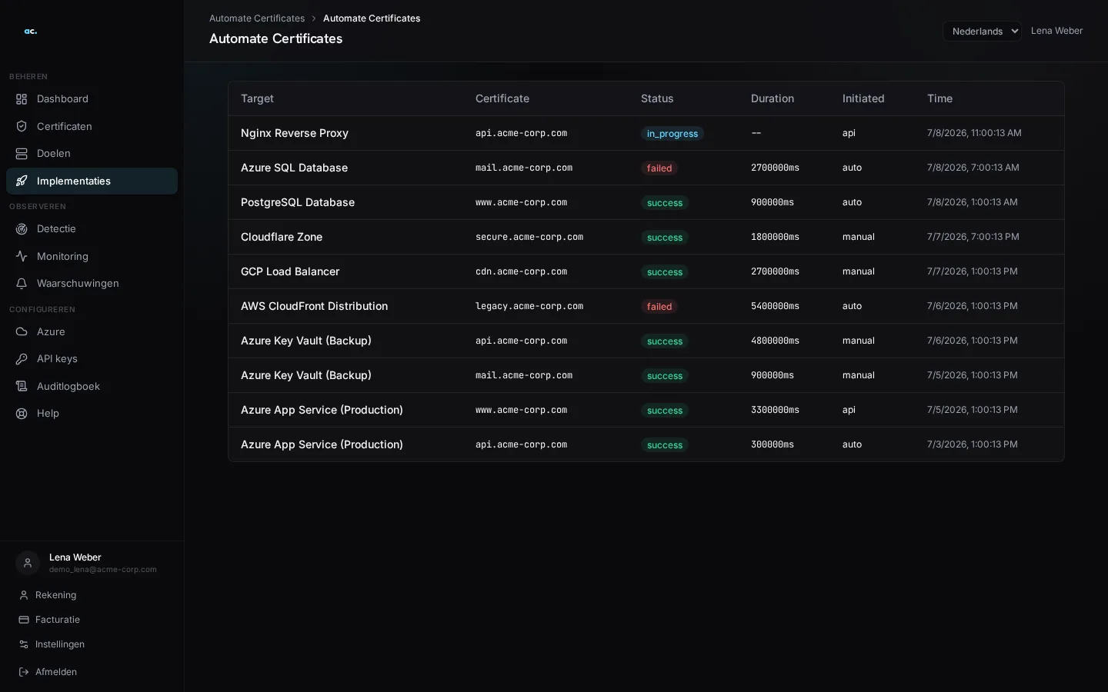Open Implementaties in the sidebar
Image resolution: width=1108 pixels, height=692 pixels.
pyautogui.click(x=92, y=181)
